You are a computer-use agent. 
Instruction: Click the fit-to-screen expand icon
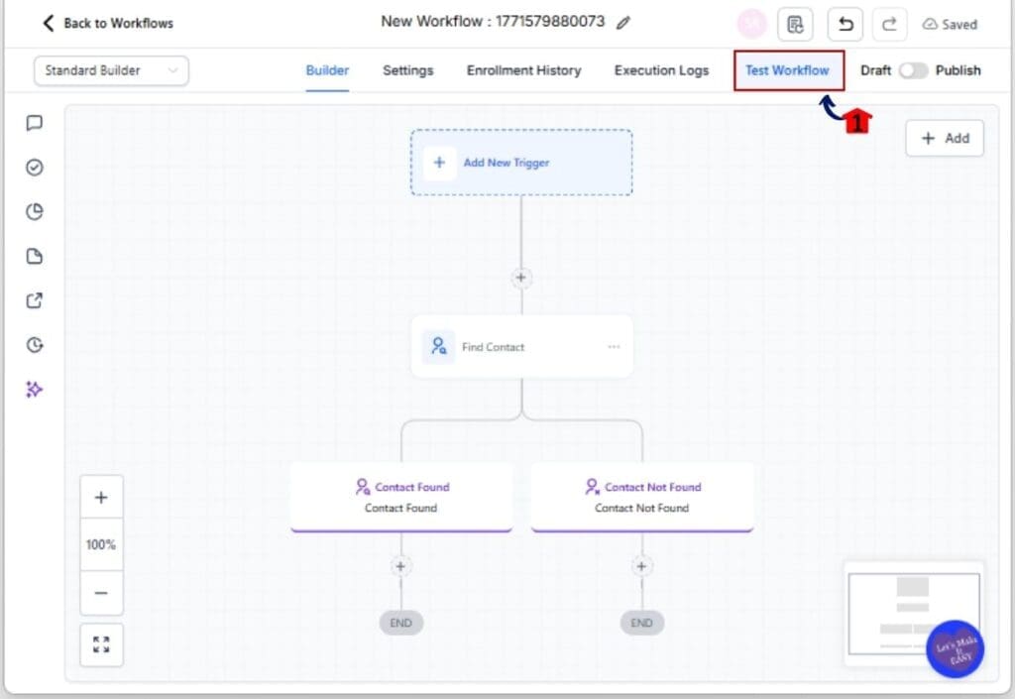coord(101,644)
